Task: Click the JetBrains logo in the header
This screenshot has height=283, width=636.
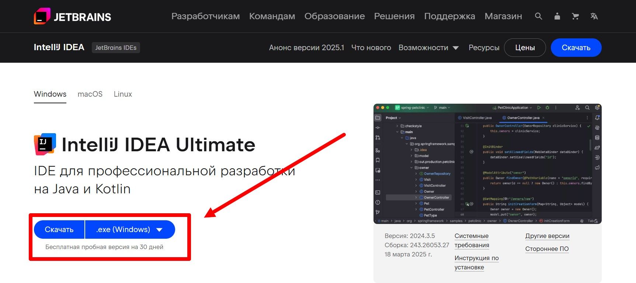Action: (72, 17)
